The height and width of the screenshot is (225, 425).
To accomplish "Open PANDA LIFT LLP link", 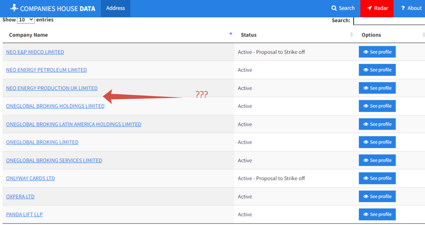I will 24,215.
